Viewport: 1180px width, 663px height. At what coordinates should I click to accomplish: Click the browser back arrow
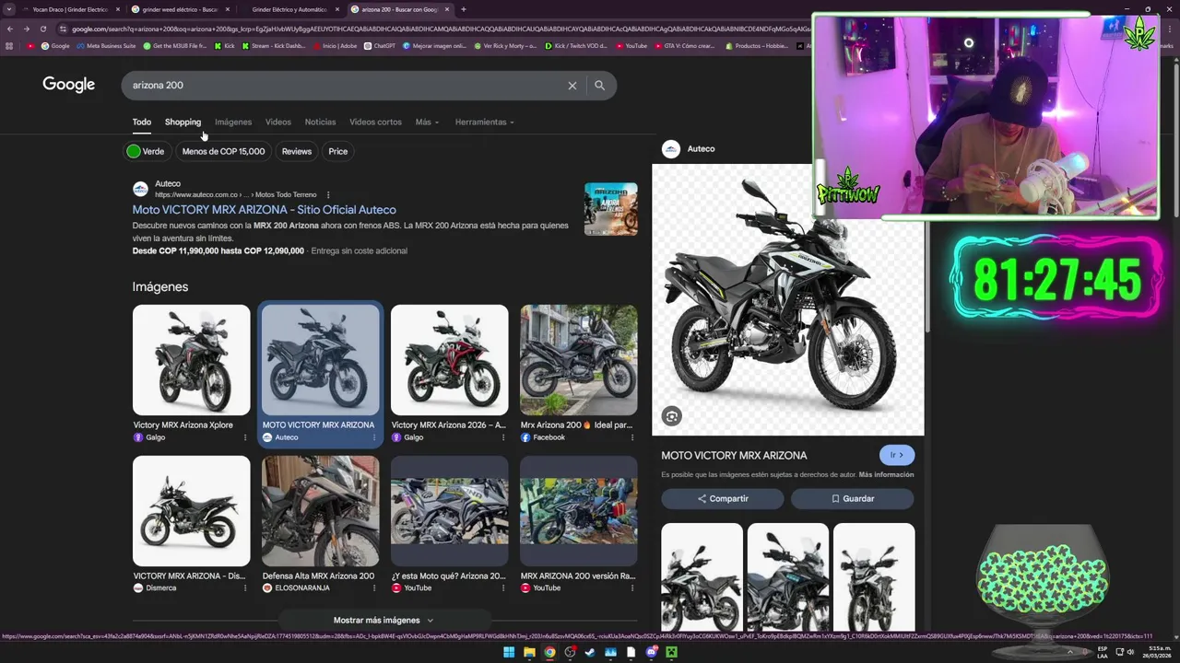pos(9,29)
